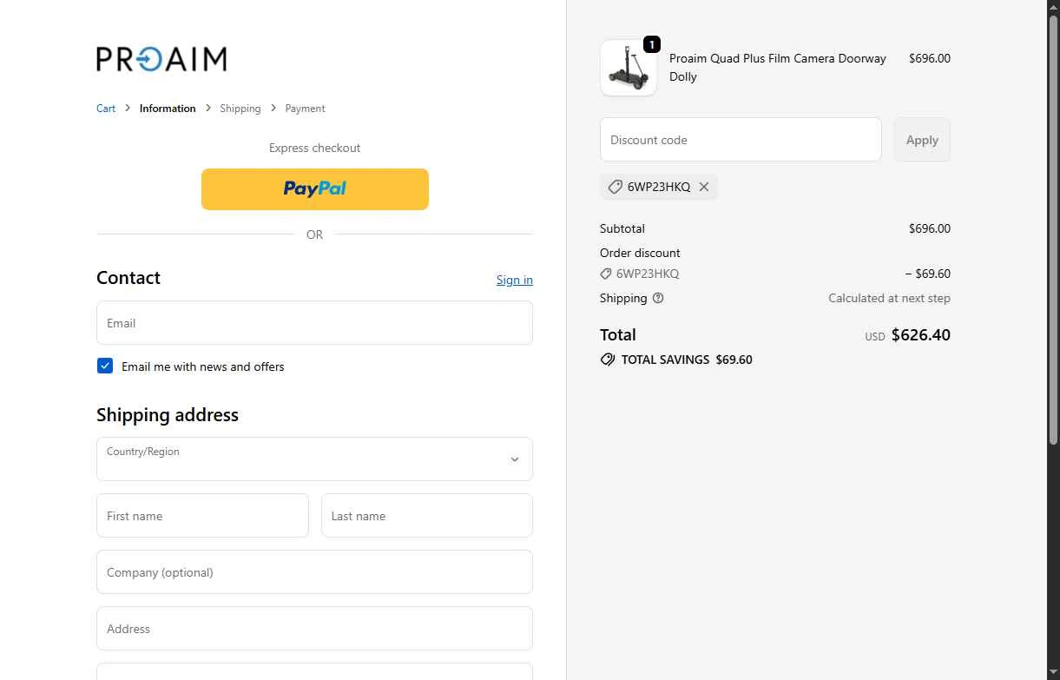
Task: Click the product name Proaim Quad Plus
Action: pos(778,68)
